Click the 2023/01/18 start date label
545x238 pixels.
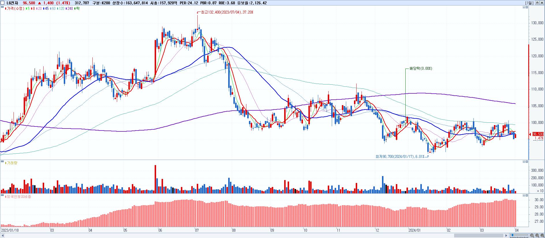click(x=10, y=230)
